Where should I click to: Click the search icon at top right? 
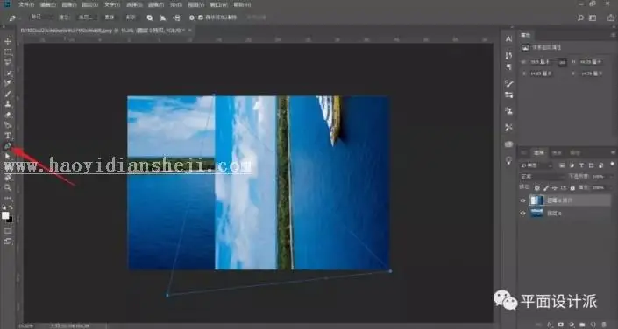(x=580, y=17)
